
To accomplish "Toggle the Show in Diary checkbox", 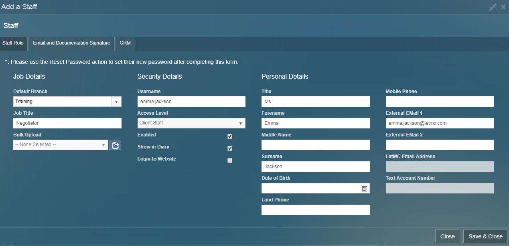I will click(x=230, y=148).
